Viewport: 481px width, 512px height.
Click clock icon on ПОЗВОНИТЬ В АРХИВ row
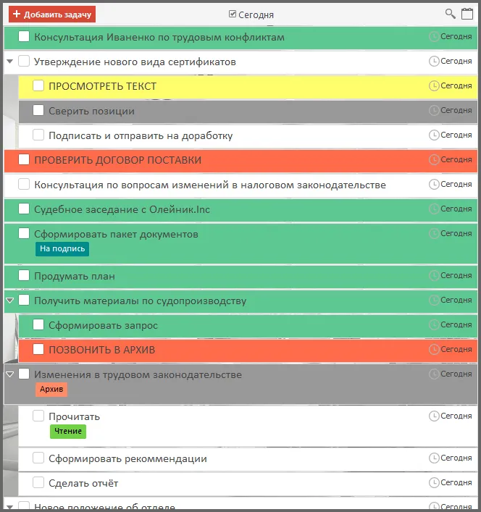(x=434, y=349)
